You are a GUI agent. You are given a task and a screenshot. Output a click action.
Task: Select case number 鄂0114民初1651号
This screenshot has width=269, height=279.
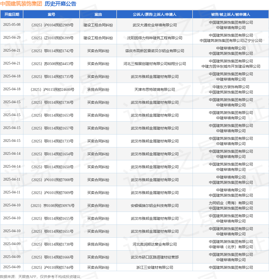click(59, 232)
